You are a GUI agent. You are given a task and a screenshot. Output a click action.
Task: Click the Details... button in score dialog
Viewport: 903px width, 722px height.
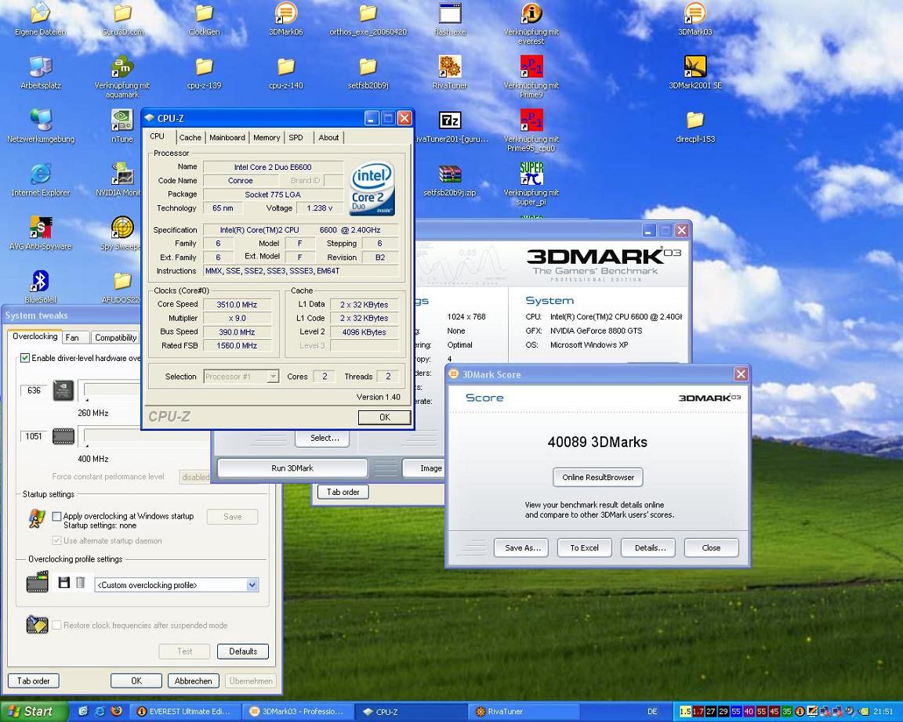tap(648, 547)
